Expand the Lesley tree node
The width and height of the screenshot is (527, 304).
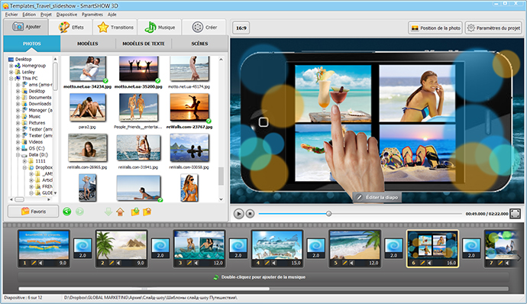pos(11,72)
